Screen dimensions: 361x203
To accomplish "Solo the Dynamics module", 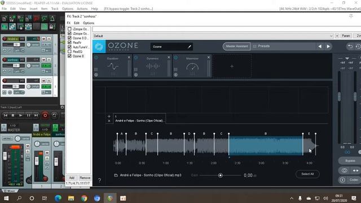I will (x=136, y=75).
